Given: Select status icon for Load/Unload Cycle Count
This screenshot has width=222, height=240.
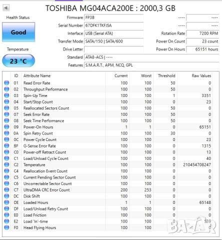Looking at the screenshot, I should tap(6, 158).
